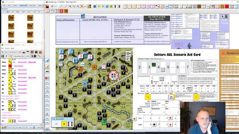
Task: Click RS button in chat window bottom bar
Action: click(x=42, y=127)
